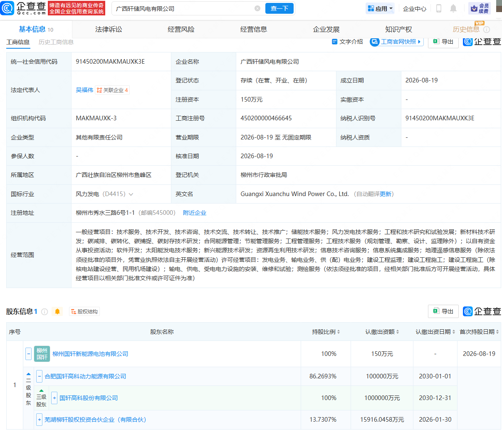
Task: Select the 工商信息 sub-tab
Action: tap(18, 42)
